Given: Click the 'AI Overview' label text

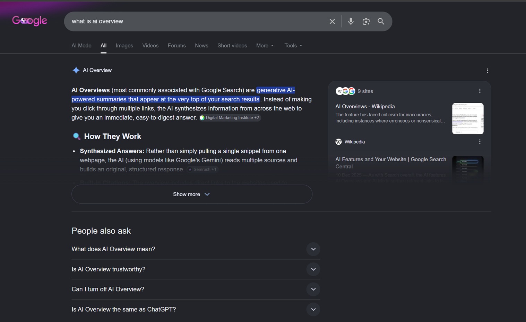Looking at the screenshot, I should (x=97, y=70).
